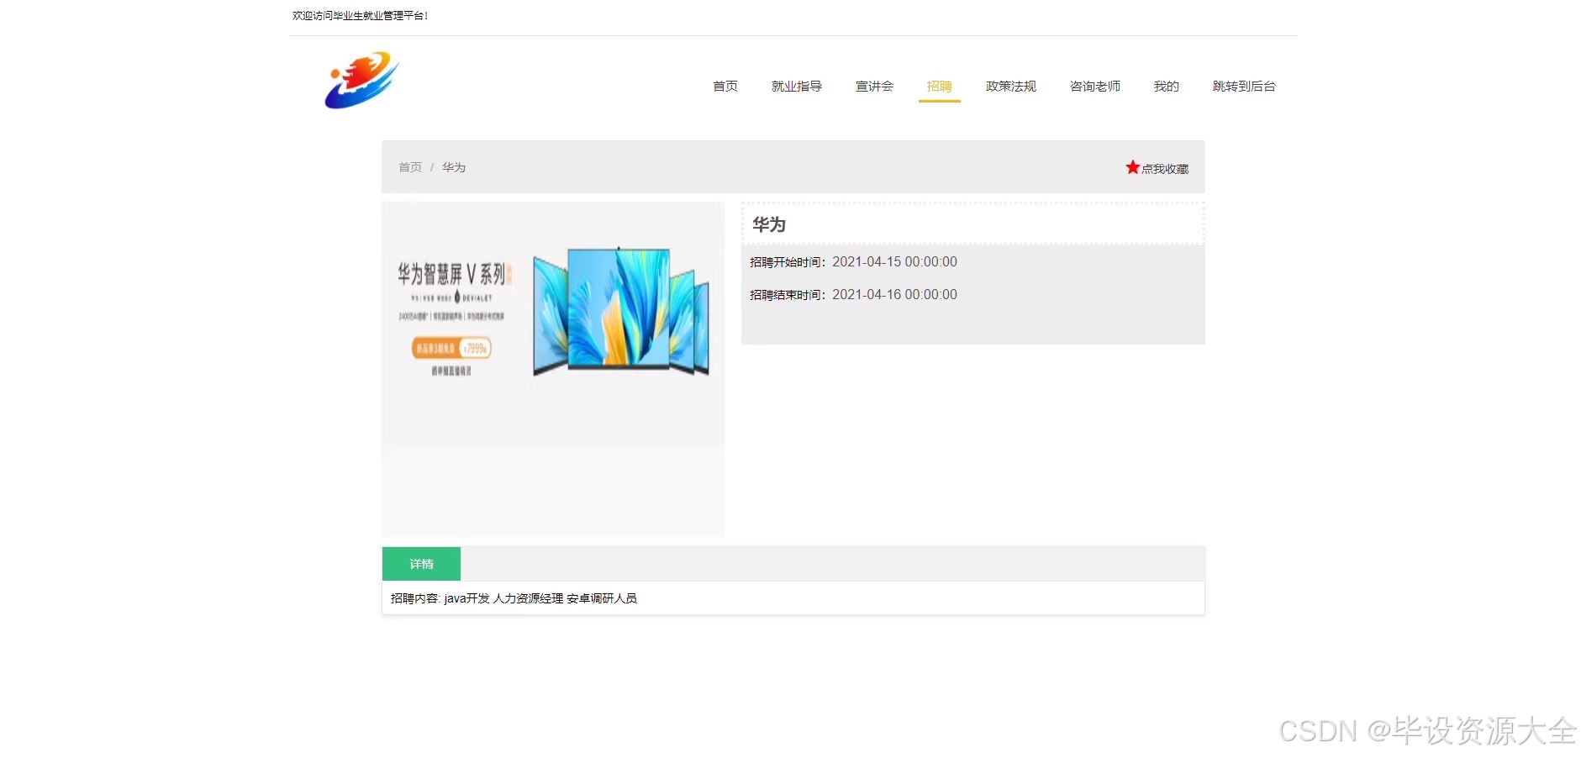
Task: Click the red star favorite icon
Action: [1132, 167]
